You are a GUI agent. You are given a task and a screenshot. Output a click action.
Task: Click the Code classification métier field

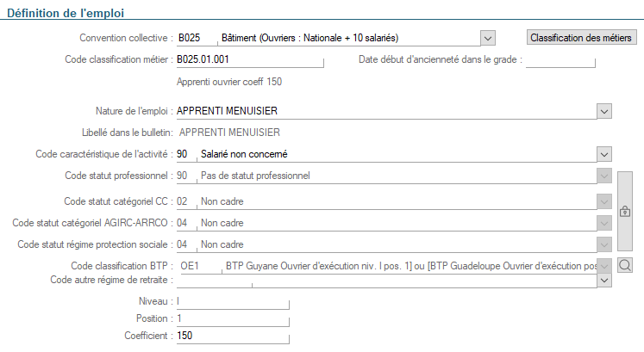pos(250,60)
